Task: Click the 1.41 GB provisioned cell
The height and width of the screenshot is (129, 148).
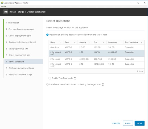Action: (x=111, y=47)
